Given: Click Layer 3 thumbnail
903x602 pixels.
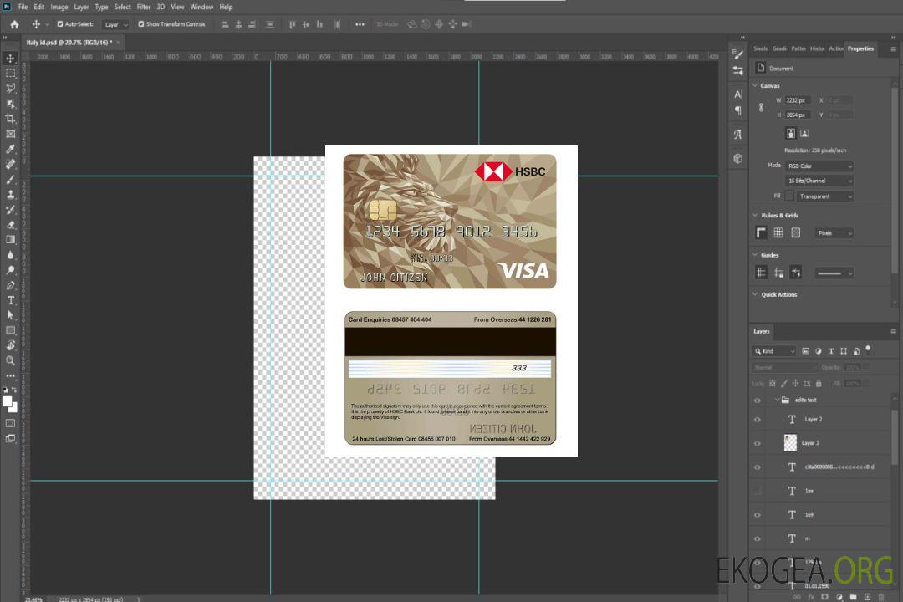Looking at the screenshot, I should pyautogui.click(x=791, y=443).
